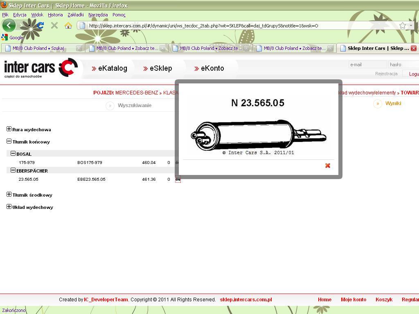This screenshot has height=314, width=419.
Task: Collapse the Tłumik końcowy group
Action: pyautogui.click(x=9, y=141)
